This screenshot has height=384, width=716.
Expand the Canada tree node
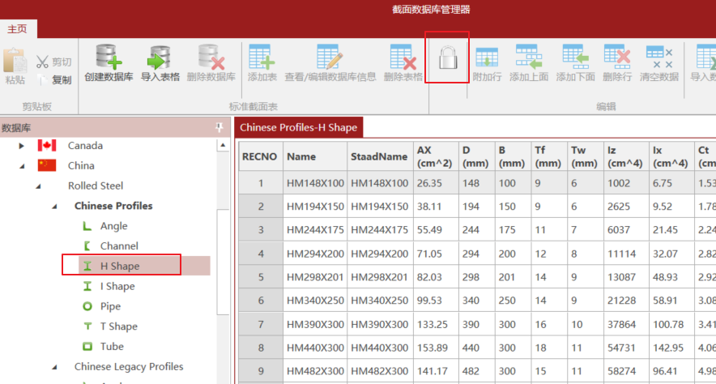click(x=23, y=146)
